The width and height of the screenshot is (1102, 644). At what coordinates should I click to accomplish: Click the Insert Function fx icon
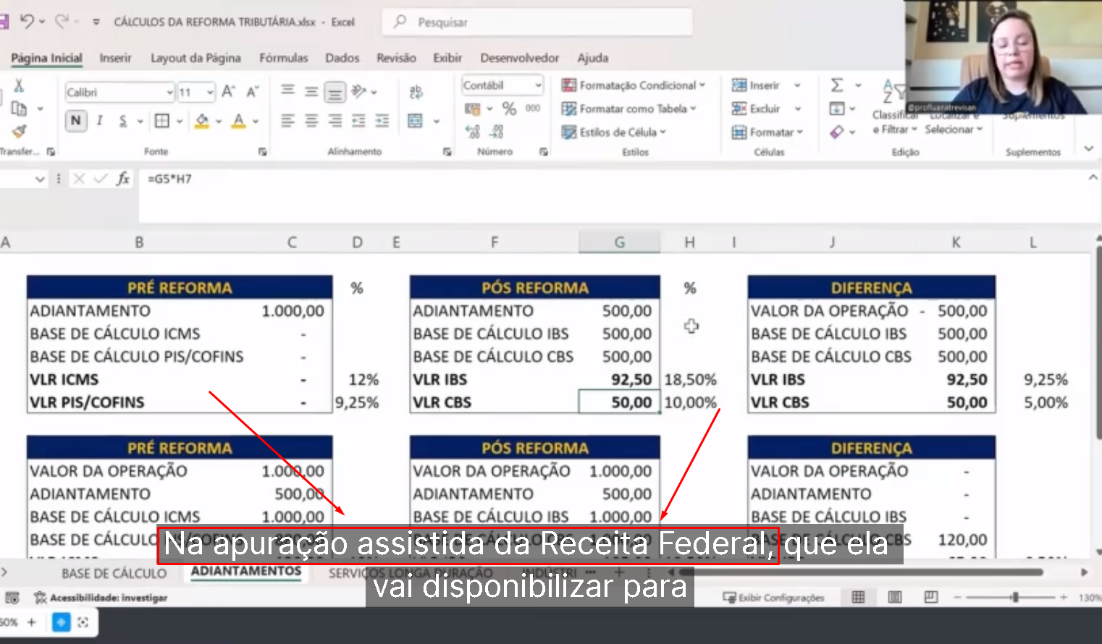[123, 179]
